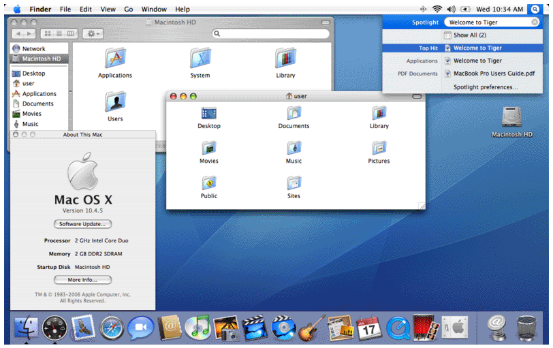Open the Apple menu

pyautogui.click(x=17, y=9)
